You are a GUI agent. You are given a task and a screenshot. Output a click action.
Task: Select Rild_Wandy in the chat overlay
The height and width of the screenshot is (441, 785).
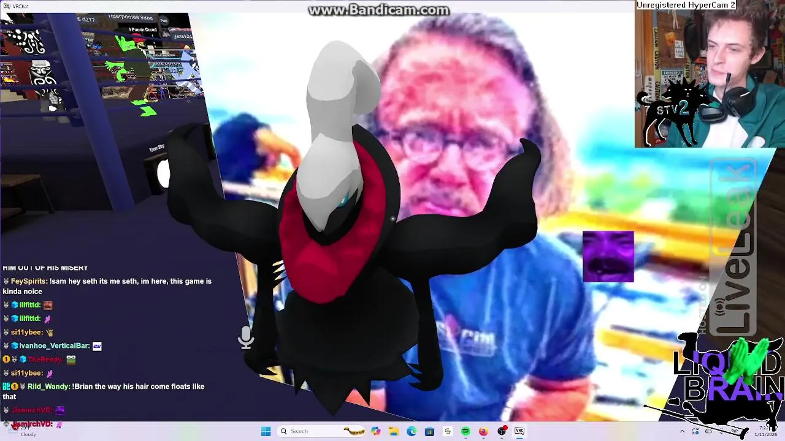pos(48,386)
